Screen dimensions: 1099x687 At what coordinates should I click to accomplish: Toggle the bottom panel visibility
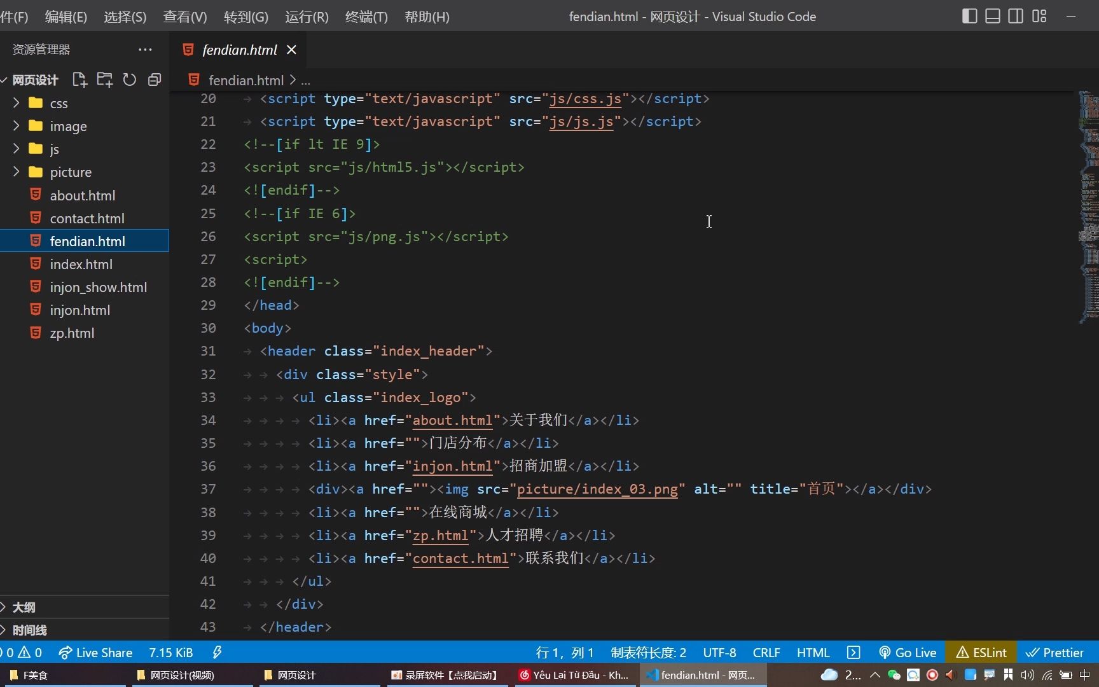point(992,16)
